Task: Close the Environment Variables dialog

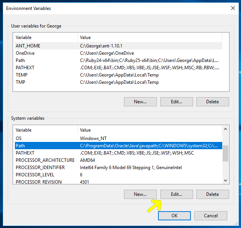Action: point(233,8)
